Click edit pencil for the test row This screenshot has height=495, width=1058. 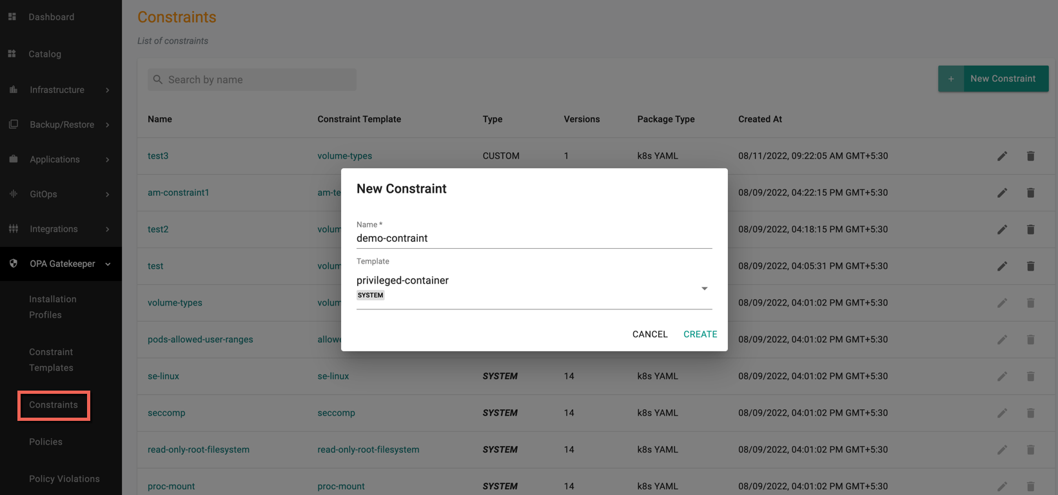(x=1002, y=266)
